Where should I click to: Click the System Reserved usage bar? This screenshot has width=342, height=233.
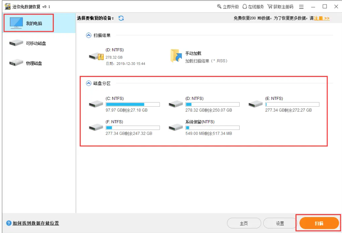click(212, 128)
